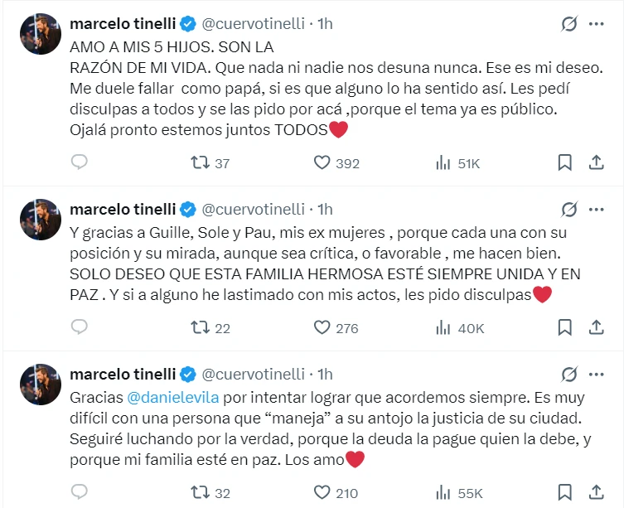Bookmark the tweet thanking Guille, Sole y Pau
624x508 pixels.
pos(564,328)
